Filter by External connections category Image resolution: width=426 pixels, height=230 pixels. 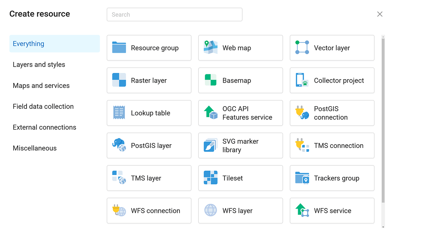pyautogui.click(x=44, y=127)
